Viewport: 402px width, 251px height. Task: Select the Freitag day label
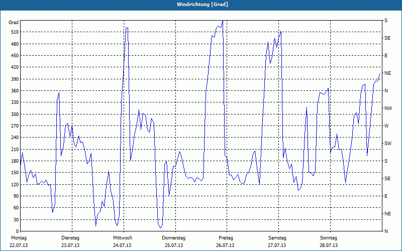[226, 238]
